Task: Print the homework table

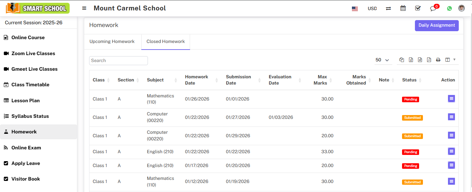Action: click(x=438, y=60)
